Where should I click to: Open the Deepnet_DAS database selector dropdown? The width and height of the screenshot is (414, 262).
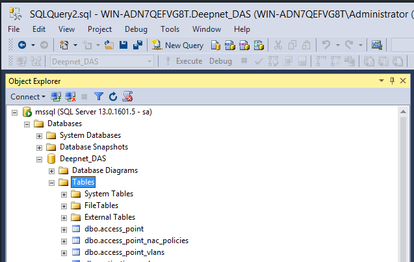click(x=150, y=61)
